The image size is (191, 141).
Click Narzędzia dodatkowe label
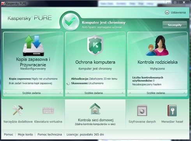click(x=18, y=122)
